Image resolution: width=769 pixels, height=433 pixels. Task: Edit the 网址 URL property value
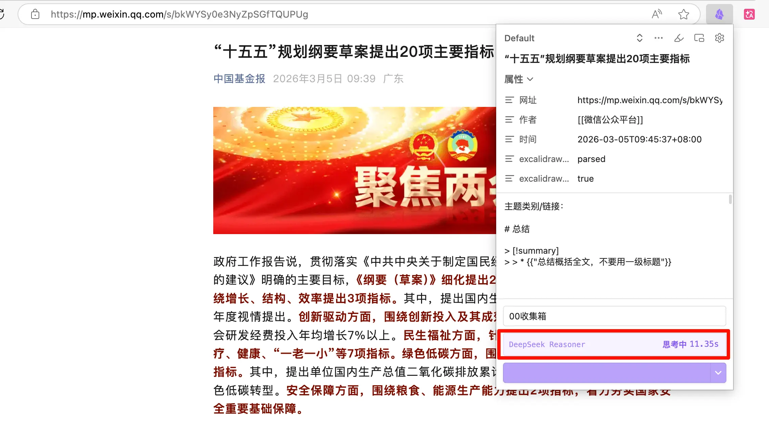coord(650,100)
